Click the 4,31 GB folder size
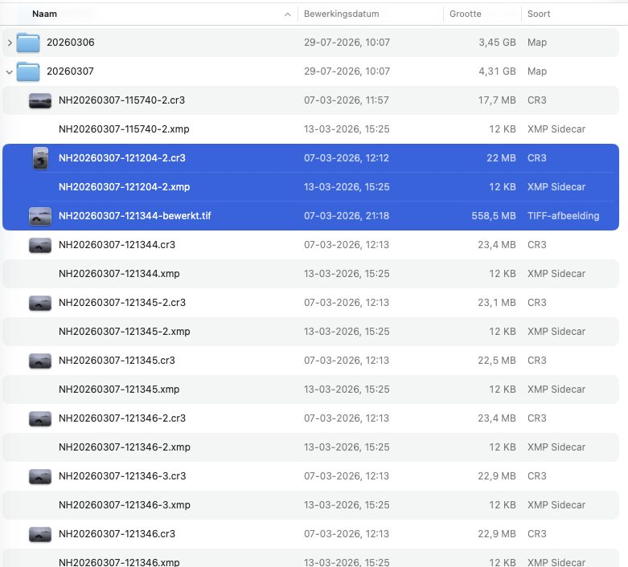628x567 pixels. click(497, 71)
